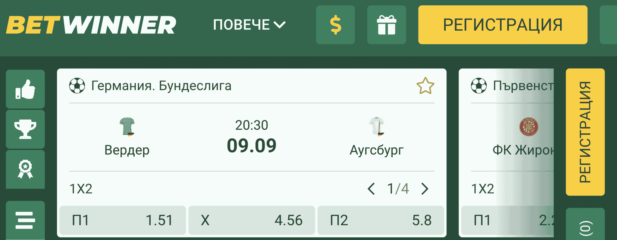This screenshot has height=240, width=617.
Task: Go to previous market with left chevron
Action: [371, 189]
